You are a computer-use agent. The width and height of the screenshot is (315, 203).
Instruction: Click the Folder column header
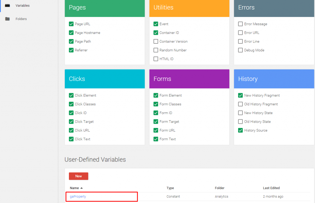click(x=220, y=188)
